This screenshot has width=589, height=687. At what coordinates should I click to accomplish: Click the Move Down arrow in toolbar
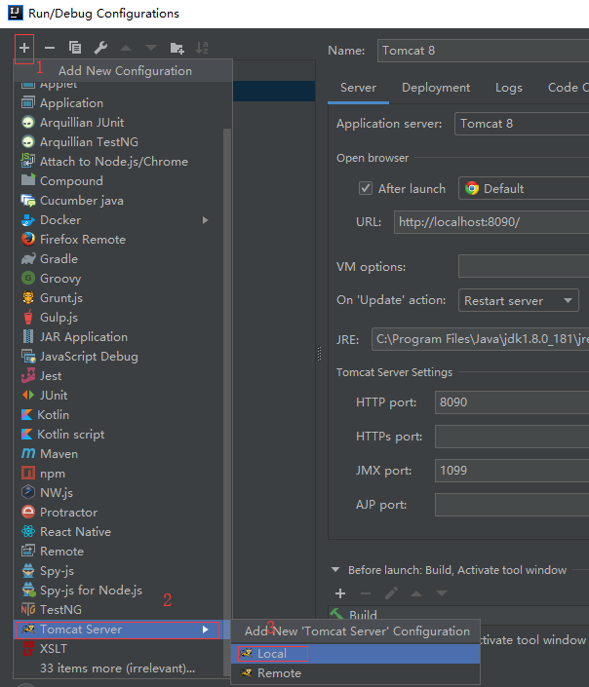tap(151, 48)
